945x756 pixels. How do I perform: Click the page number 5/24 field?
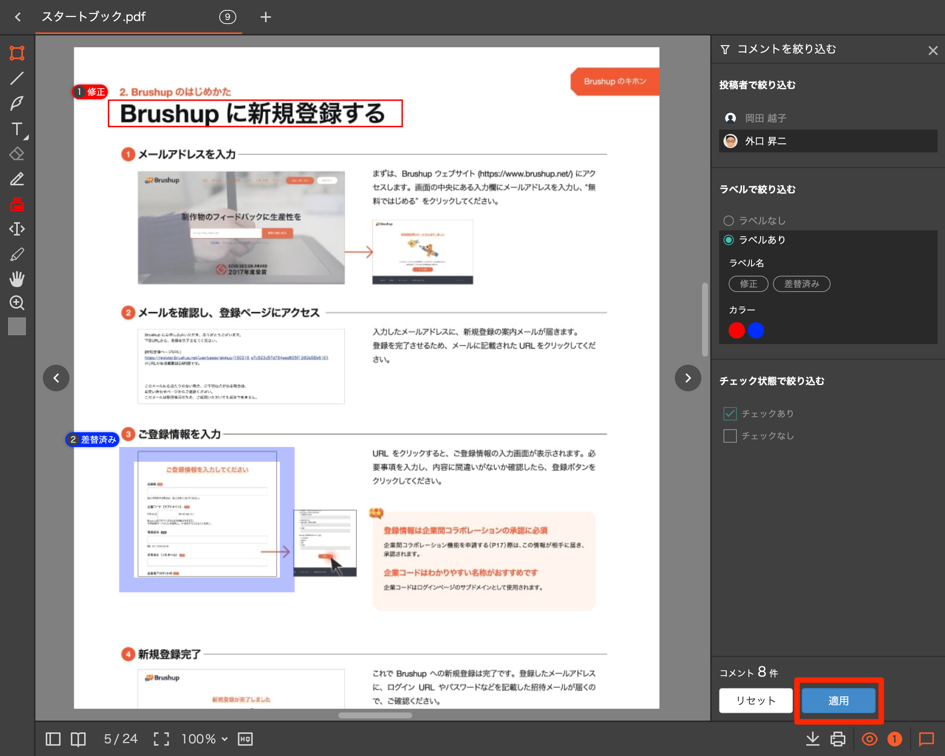[121, 739]
